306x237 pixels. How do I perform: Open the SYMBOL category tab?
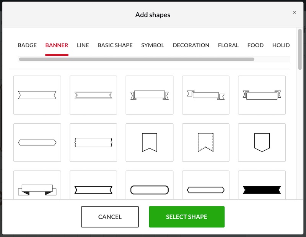(153, 45)
